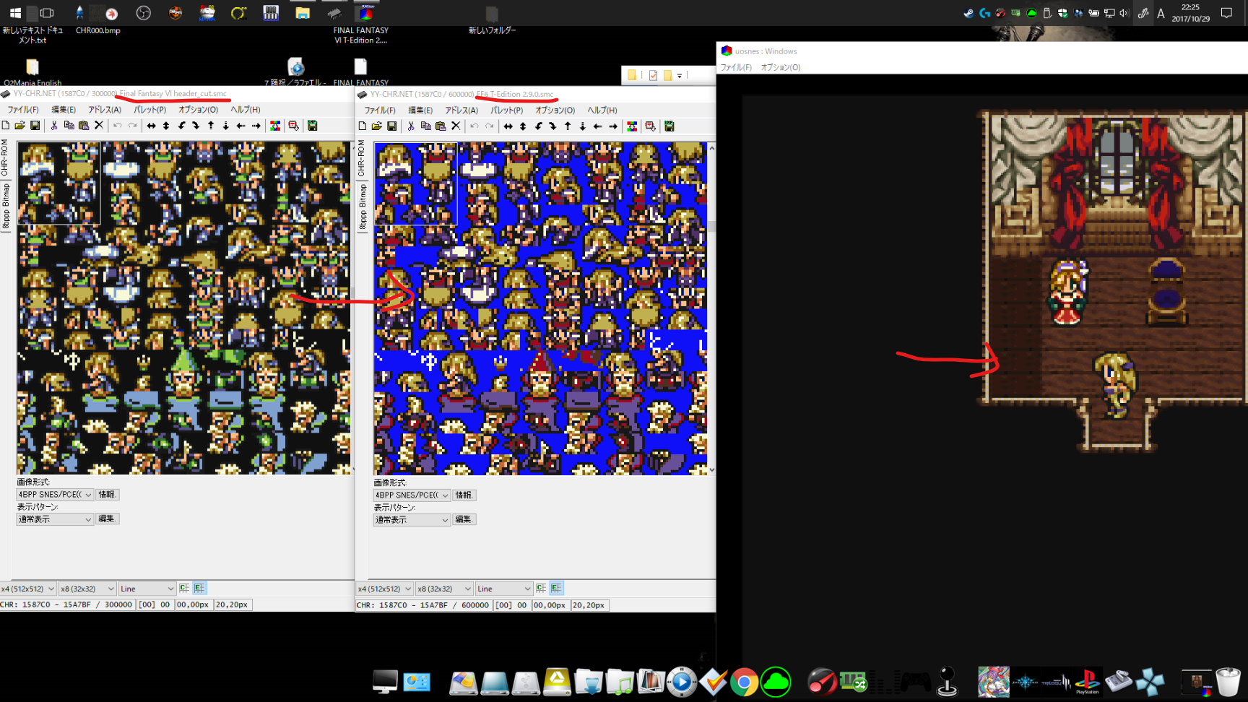Image resolution: width=1248 pixels, height=702 pixels.
Task: Click 情報 button in T-Edition window
Action: pyautogui.click(x=464, y=495)
